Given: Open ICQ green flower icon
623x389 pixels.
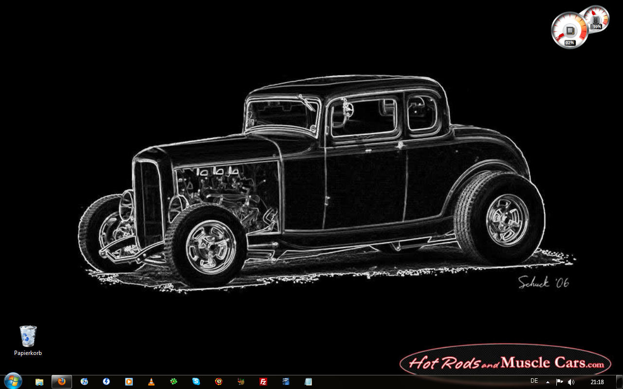Looking at the screenshot, I should [174, 382].
